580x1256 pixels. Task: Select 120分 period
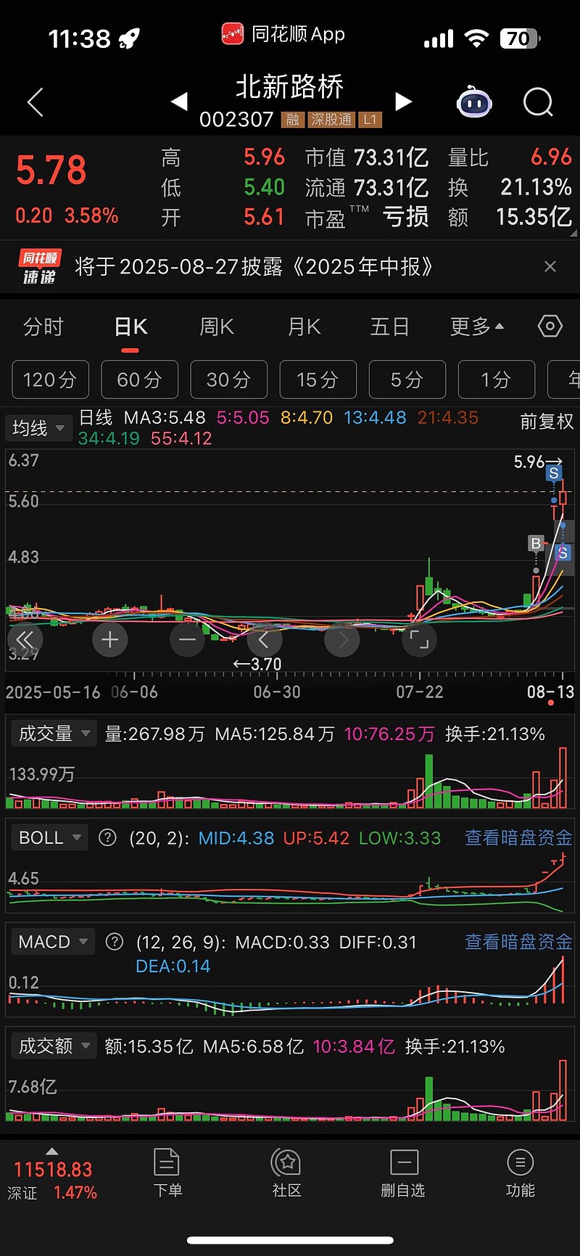coord(50,379)
